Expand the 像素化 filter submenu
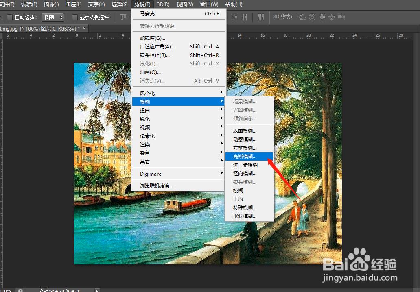Viewport: 420px width, 292px height. 179,136
